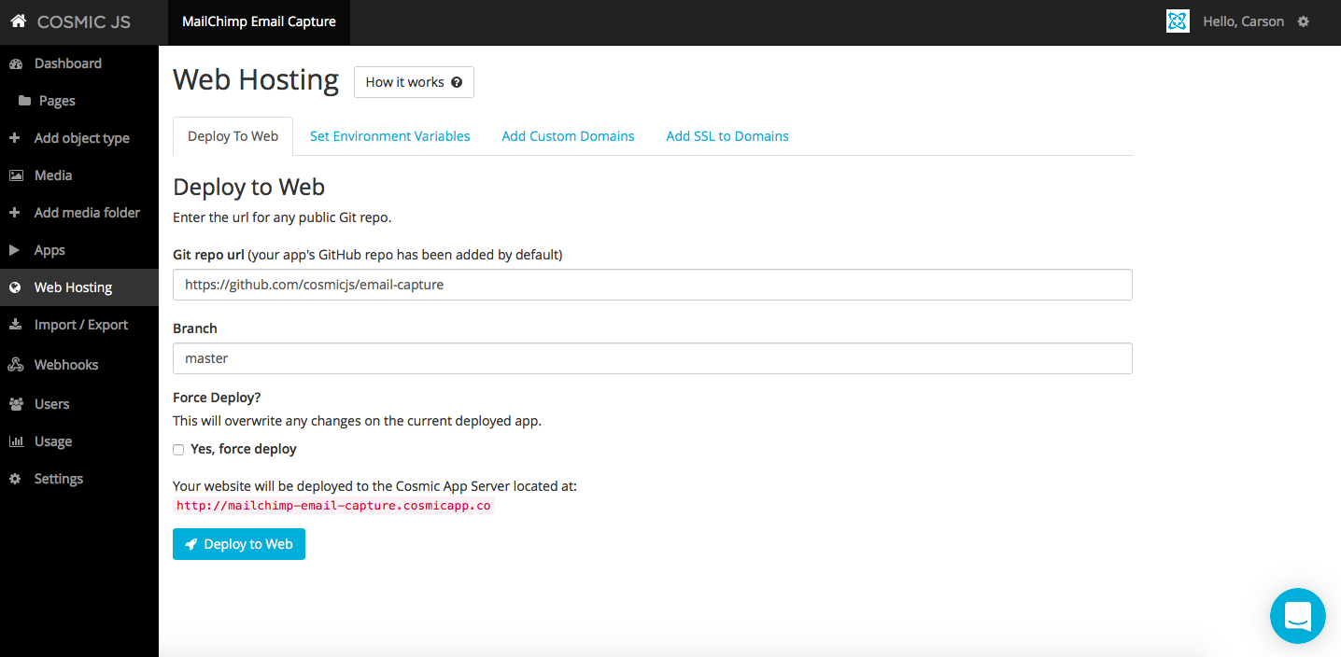View the Usage statistics page

[x=52, y=441]
